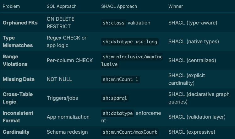The image size is (235, 139).
Task: Click the sh:minInclusive/maxInclusive code snippet
Action: tap(132, 61)
